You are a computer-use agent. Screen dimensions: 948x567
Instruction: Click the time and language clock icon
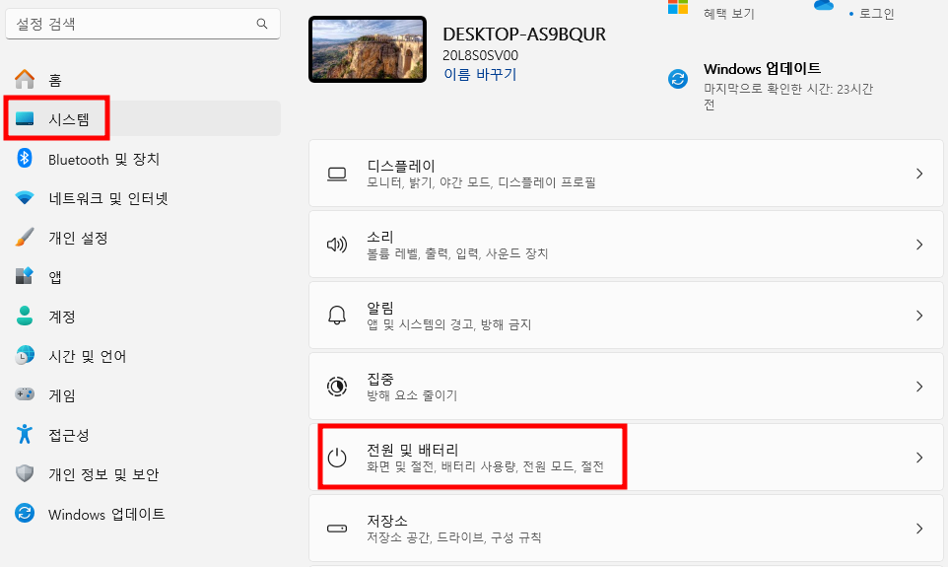click(x=25, y=355)
